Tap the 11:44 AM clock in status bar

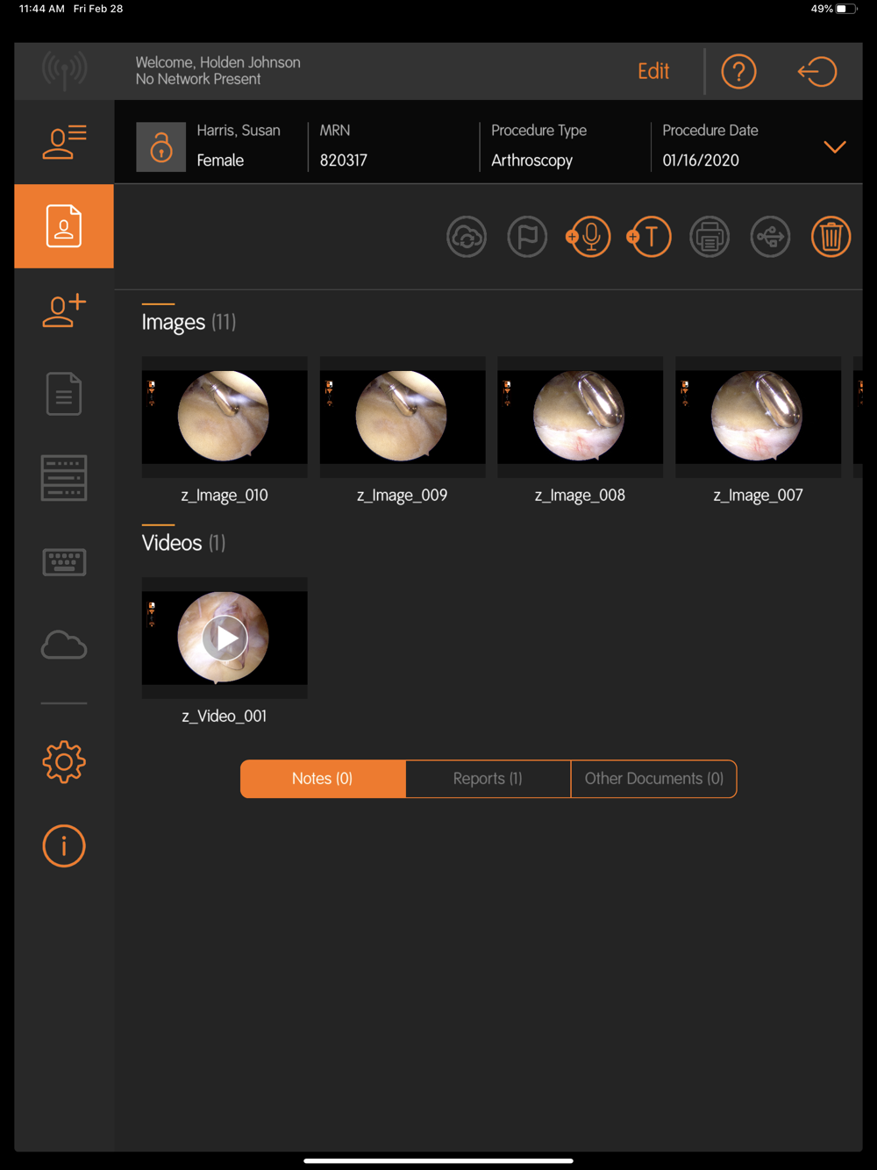coord(41,9)
